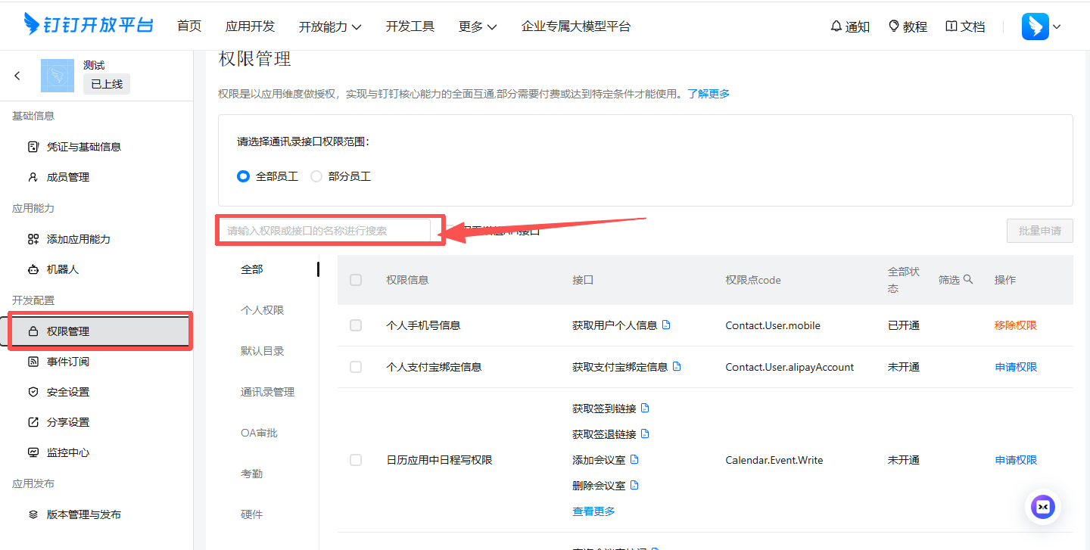Click 申请权限 for 个人支付宝绑定信息
The height and width of the screenshot is (550, 1090).
[x=1016, y=367]
